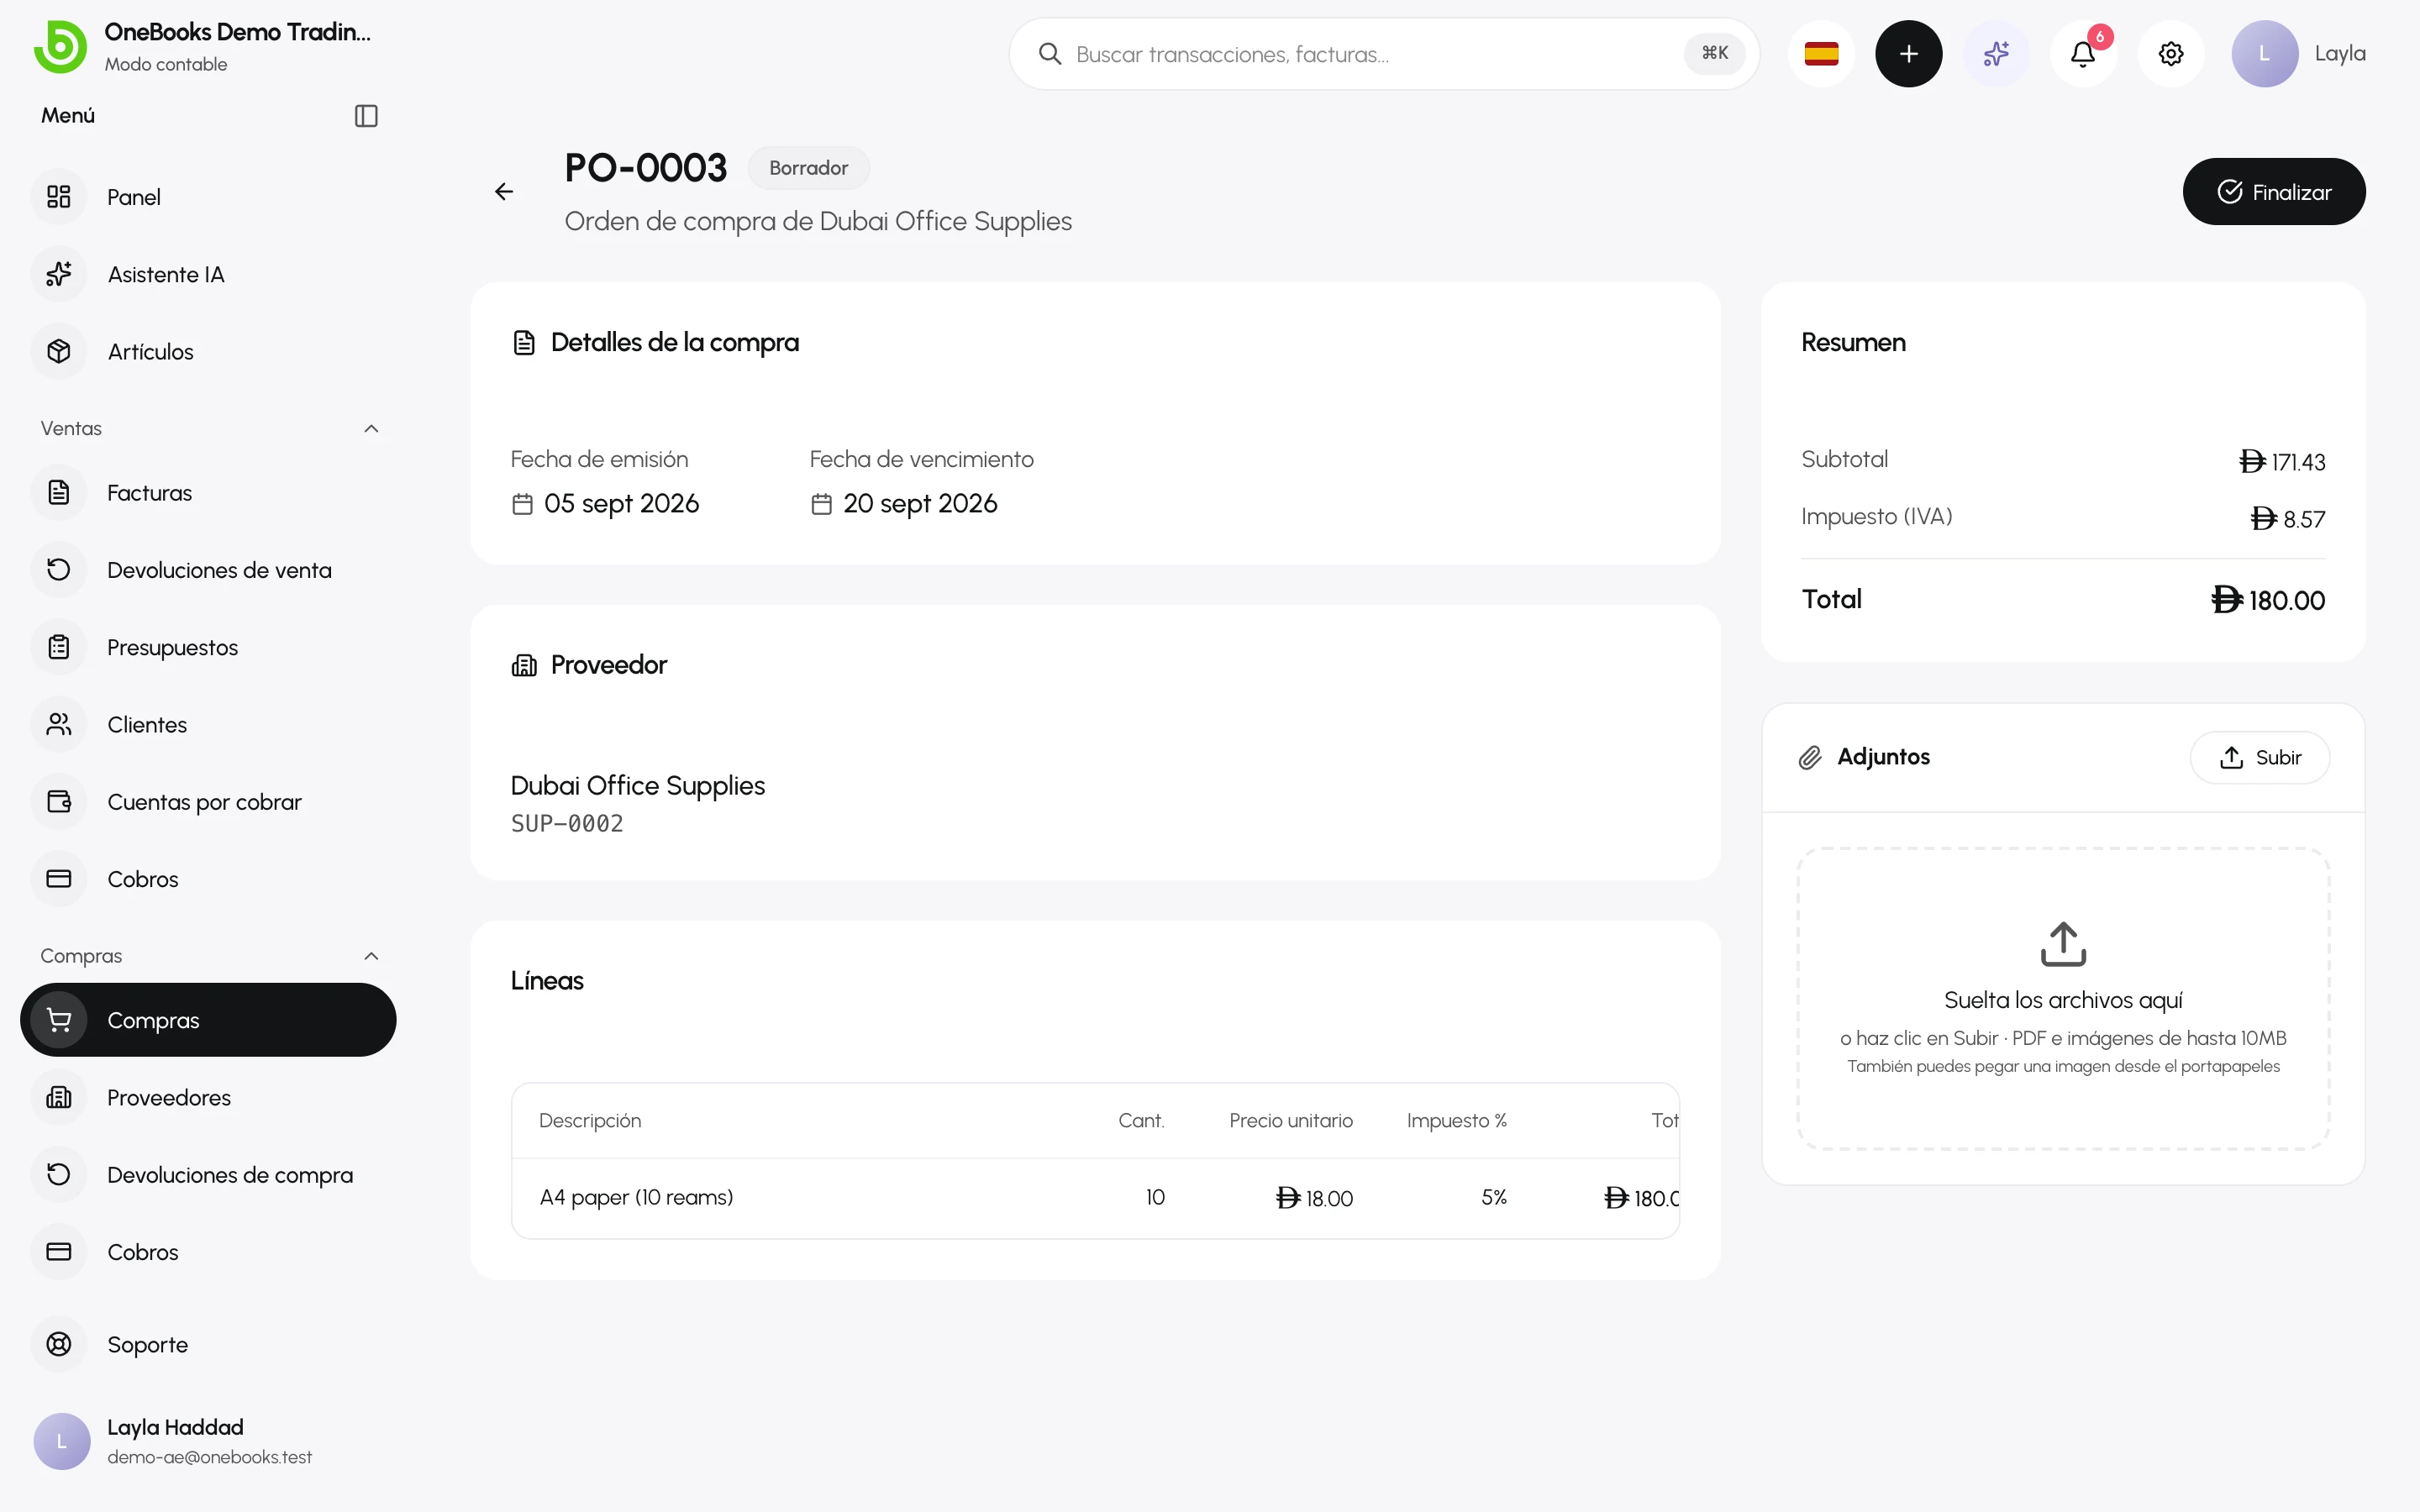Click the back arrow beside PO-0003

click(504, 191)
